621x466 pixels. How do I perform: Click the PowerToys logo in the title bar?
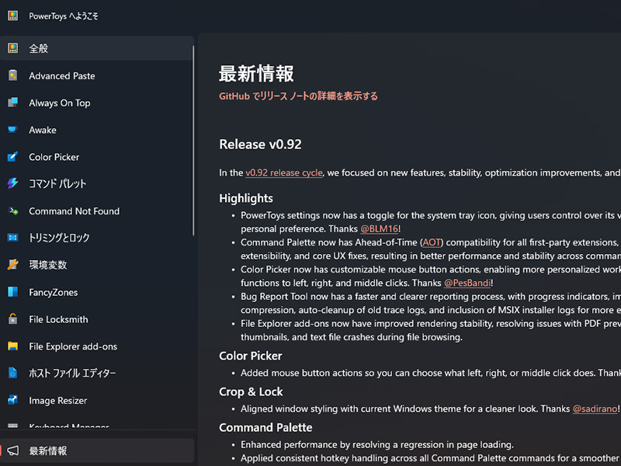coord(12,16)
